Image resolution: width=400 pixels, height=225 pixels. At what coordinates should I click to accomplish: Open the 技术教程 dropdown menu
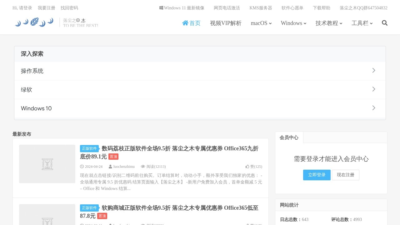329,23
